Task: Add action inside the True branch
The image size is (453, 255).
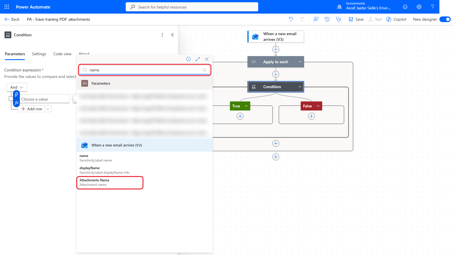Action: point(240,116)
